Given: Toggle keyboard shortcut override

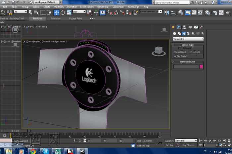Looking at the screenshot, I should tap(102, 12).
